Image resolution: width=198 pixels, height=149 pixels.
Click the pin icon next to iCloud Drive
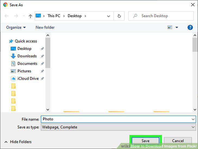point(42,79)
